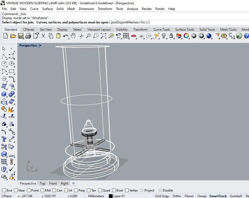Open the Surface menu
This screenshot has width=249, height=198.
pos(47,9)
